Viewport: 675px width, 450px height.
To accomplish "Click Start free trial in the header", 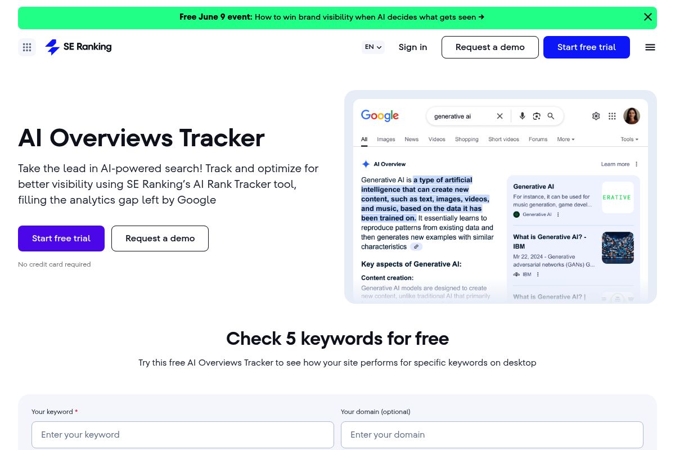I will [587, 47].
